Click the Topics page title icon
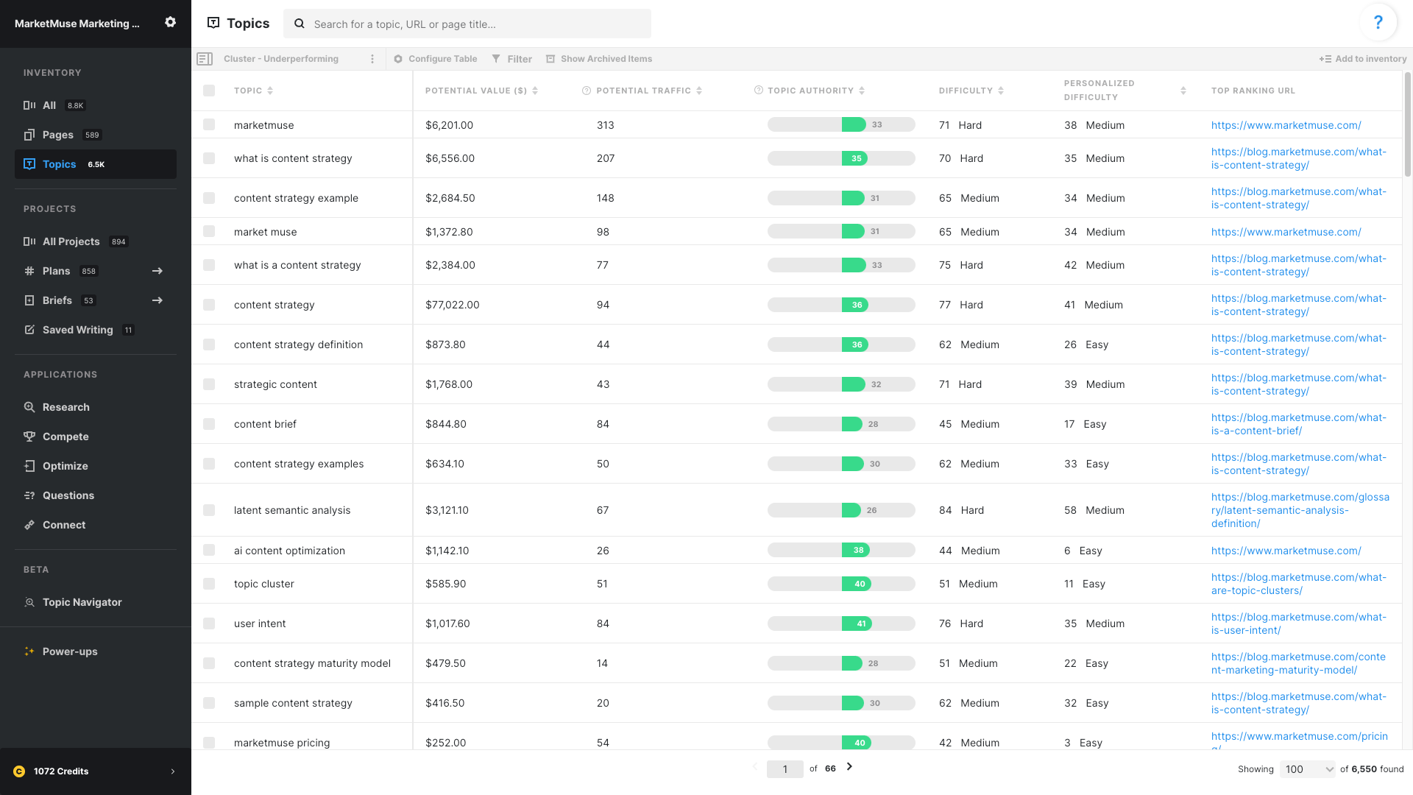The image size is (1413, 795). point(213,23)
